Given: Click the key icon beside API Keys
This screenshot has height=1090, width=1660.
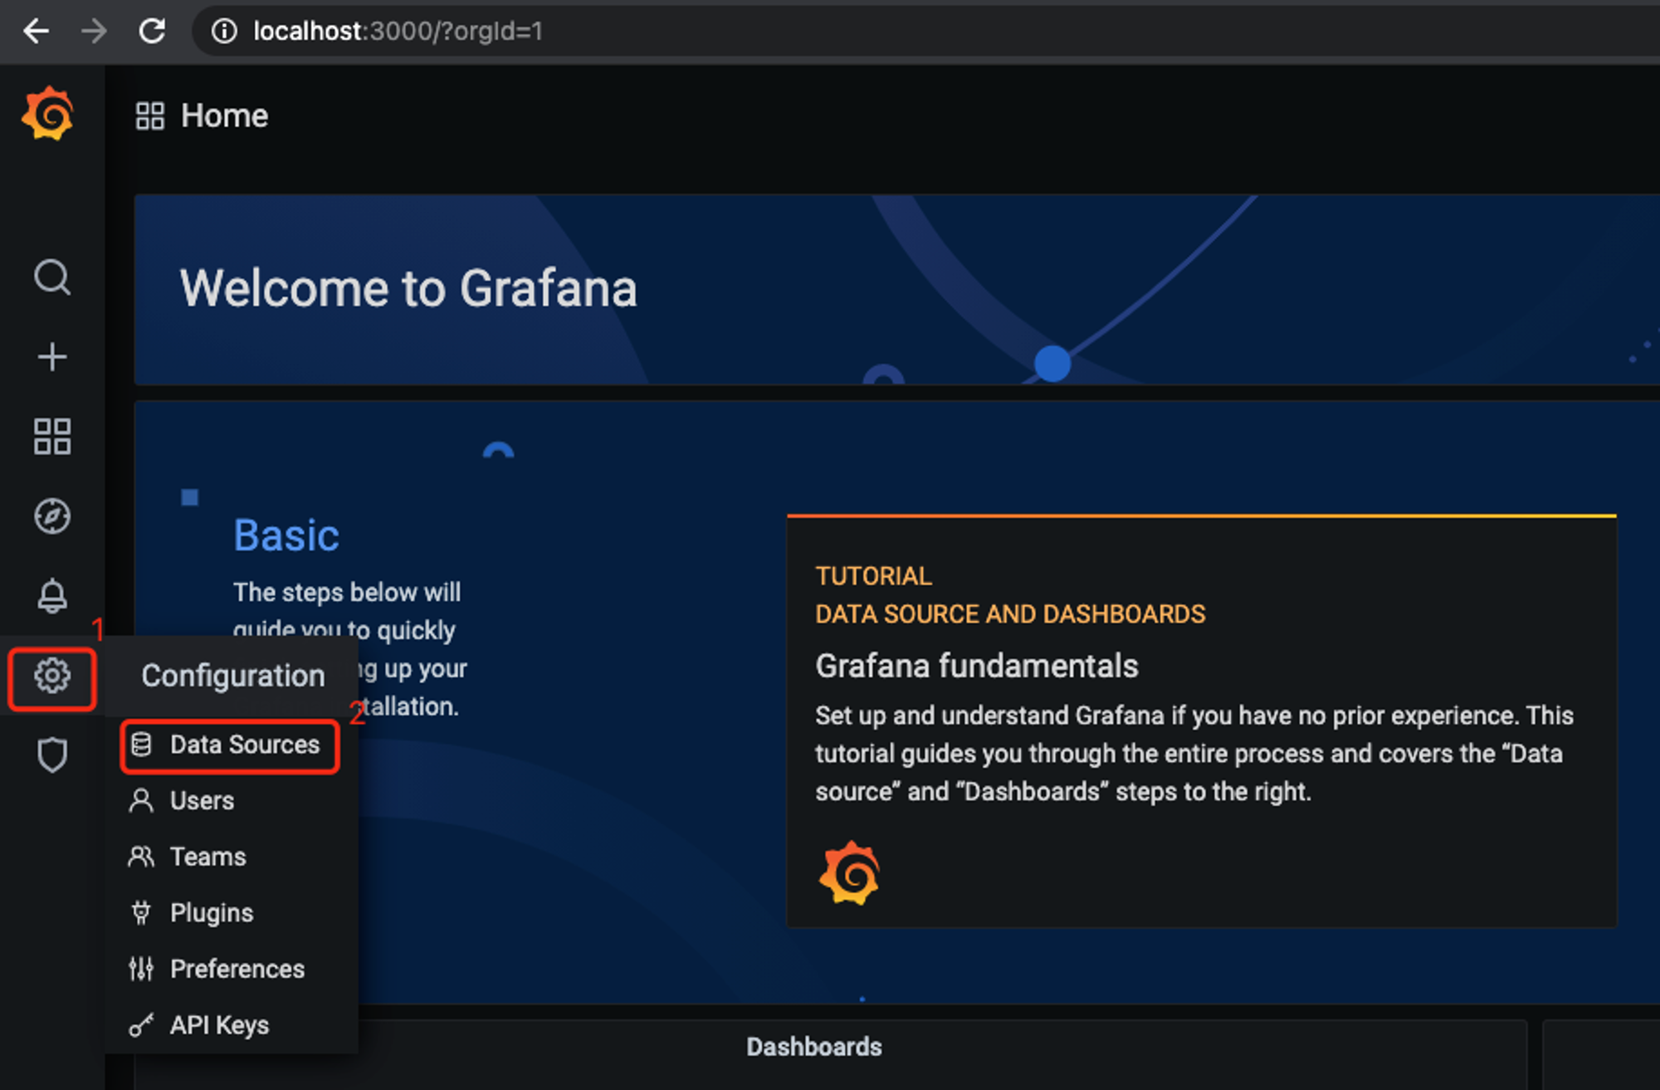Looking at the screenshot, I should pyautogui.click(x=141, y=1025).
